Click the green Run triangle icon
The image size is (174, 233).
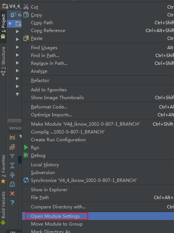click(26, 147)
